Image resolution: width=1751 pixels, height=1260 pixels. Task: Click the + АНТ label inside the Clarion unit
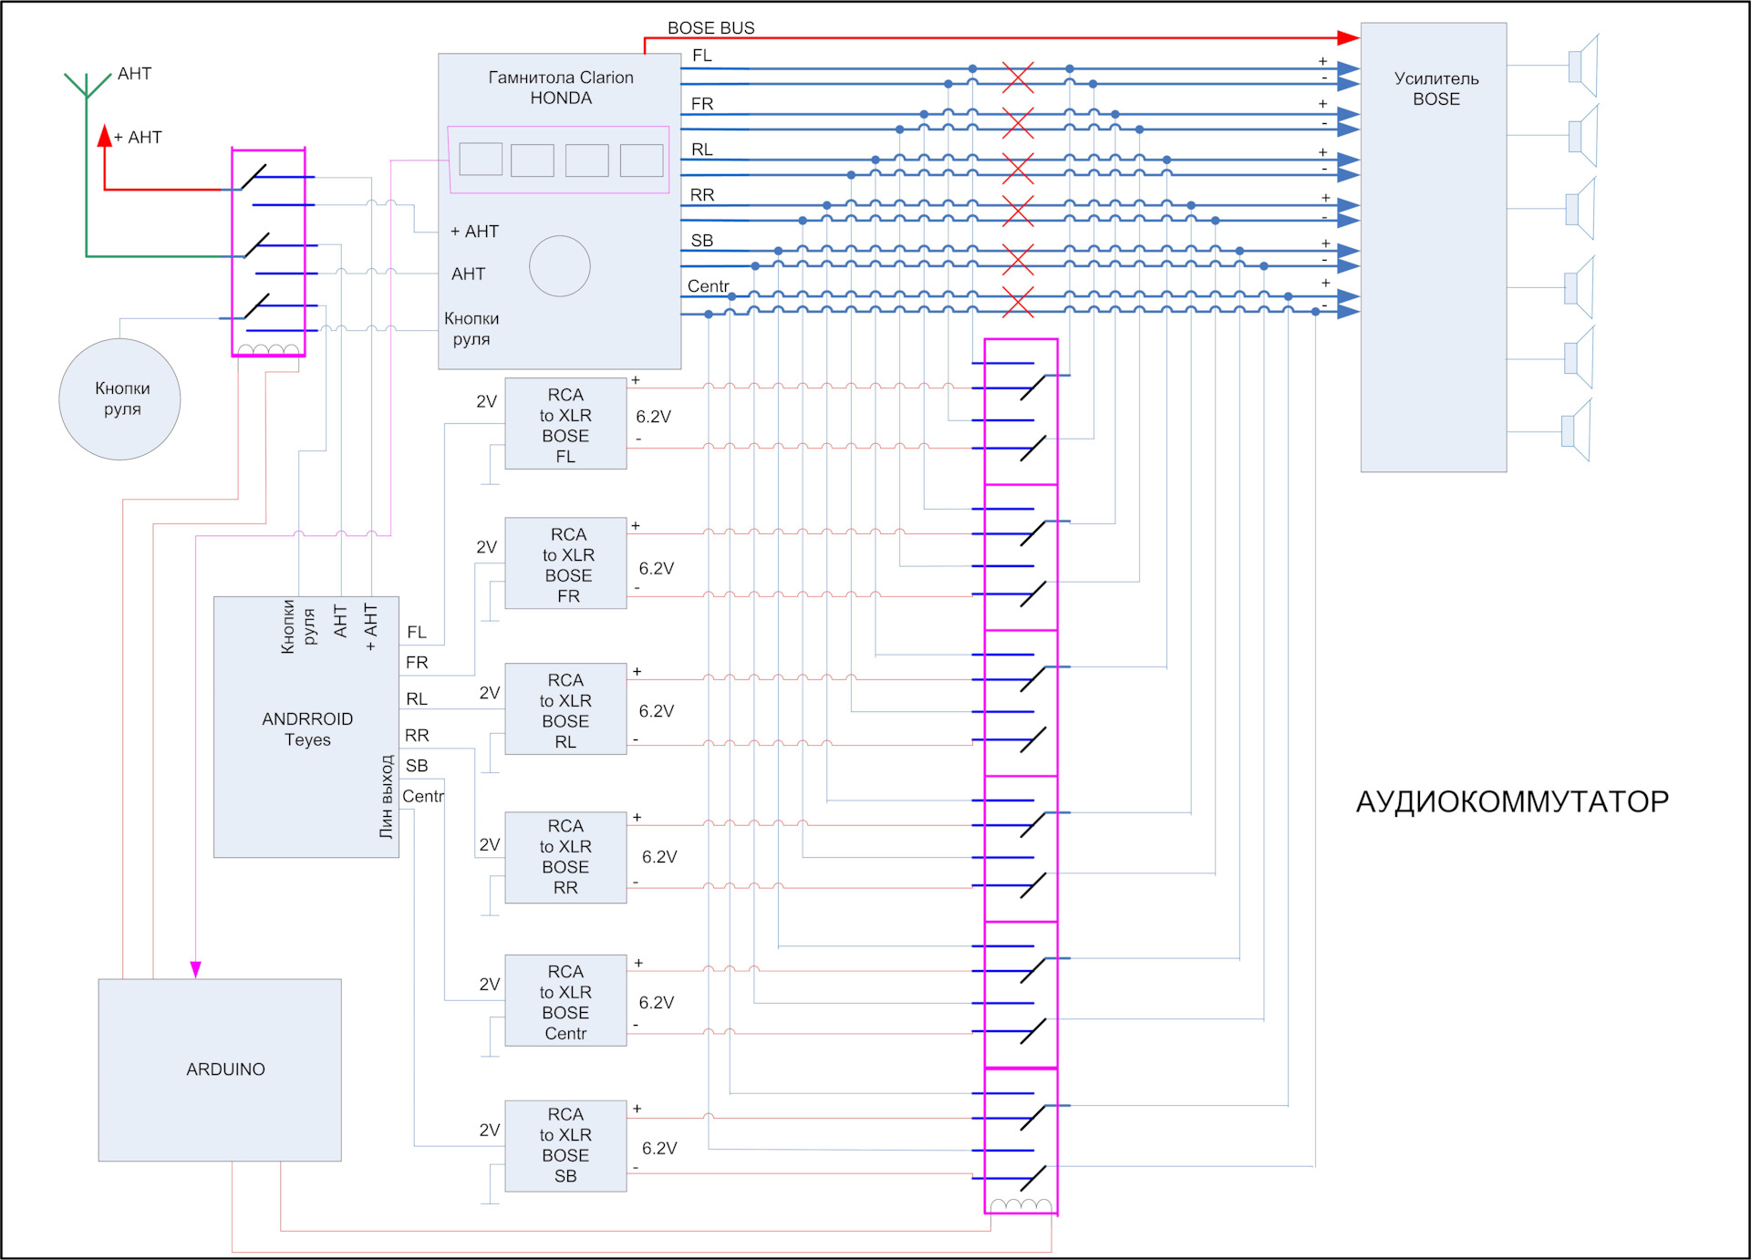click(475, 232)
